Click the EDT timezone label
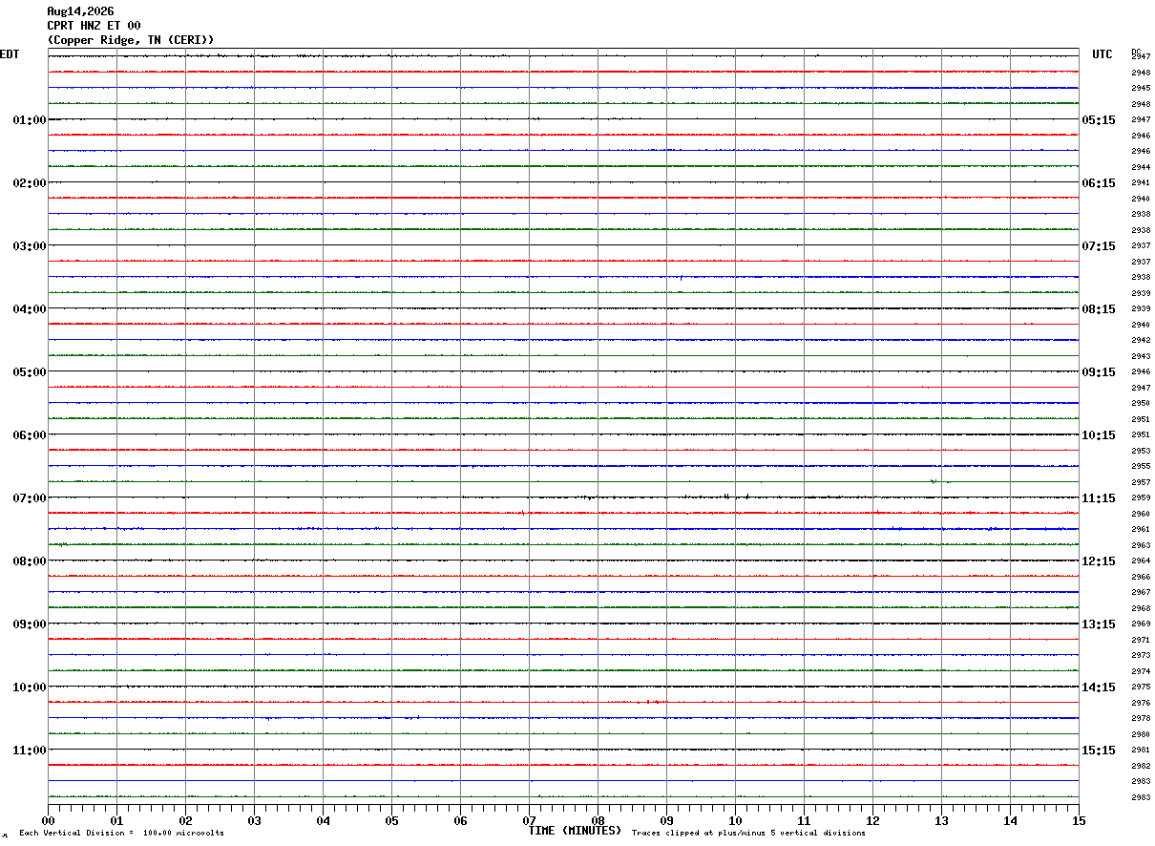The height and width of the screenshot is (846, 1155). (10, 54)
